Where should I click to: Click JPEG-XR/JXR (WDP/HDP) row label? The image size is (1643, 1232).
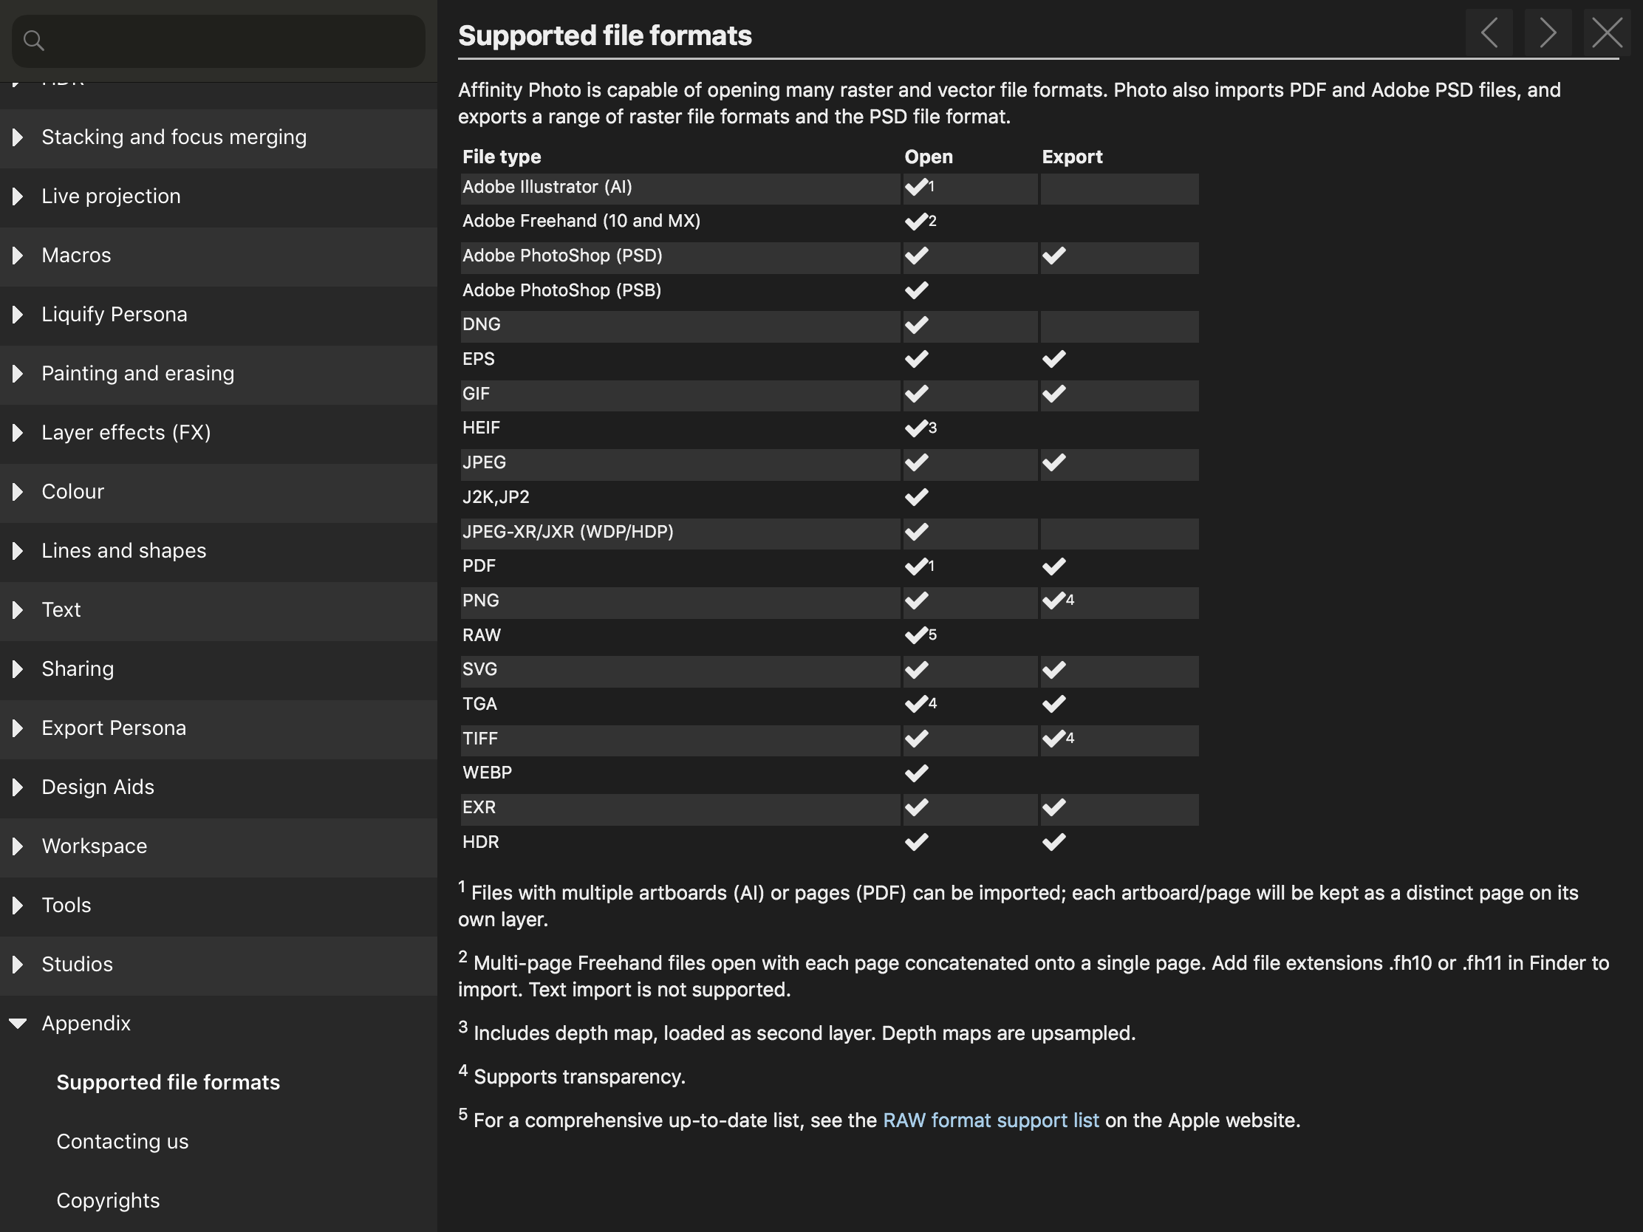[x=567, y=532]
